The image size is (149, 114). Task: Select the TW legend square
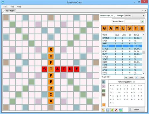104,95
